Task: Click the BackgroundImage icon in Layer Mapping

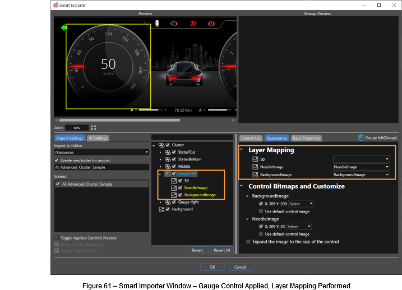Action: click(255, 174)
